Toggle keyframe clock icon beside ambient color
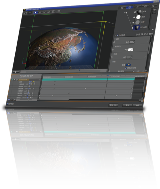 click(112, 57)
